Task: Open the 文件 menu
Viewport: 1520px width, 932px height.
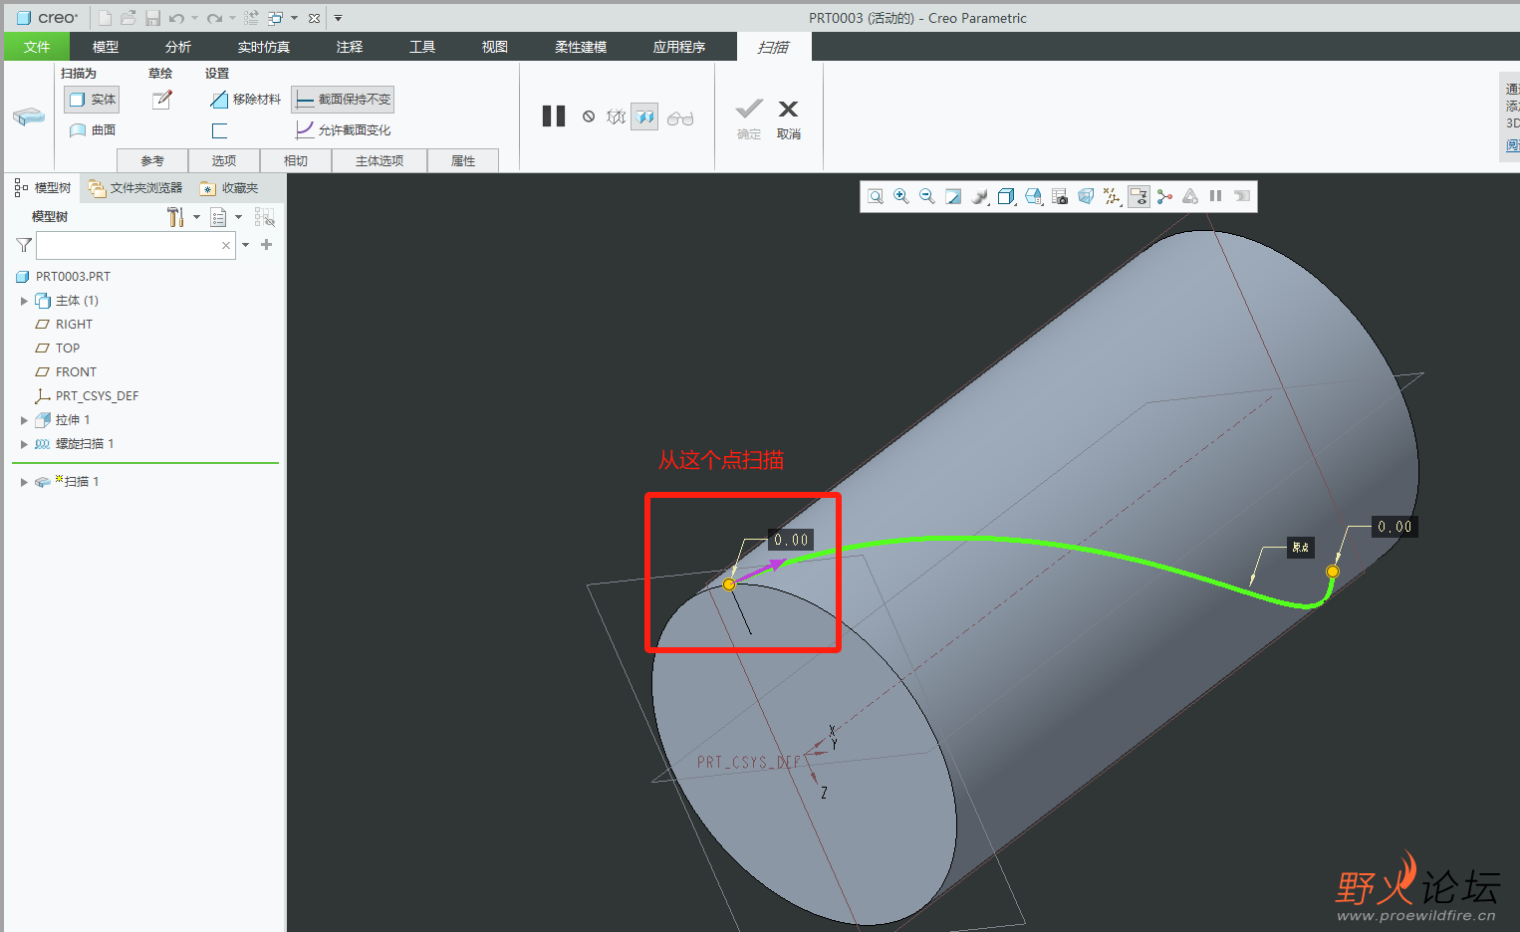Action: (37, 47)
